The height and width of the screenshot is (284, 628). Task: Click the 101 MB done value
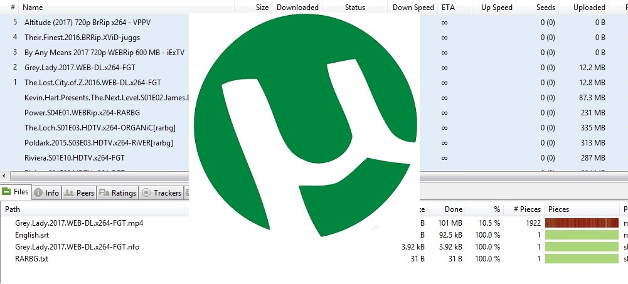coord(450,223)
